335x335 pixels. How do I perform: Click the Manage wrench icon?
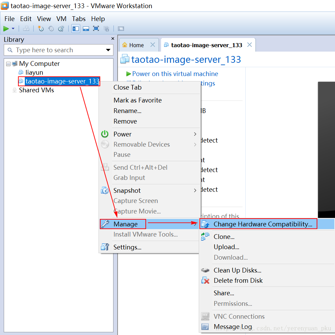[105, 224]
